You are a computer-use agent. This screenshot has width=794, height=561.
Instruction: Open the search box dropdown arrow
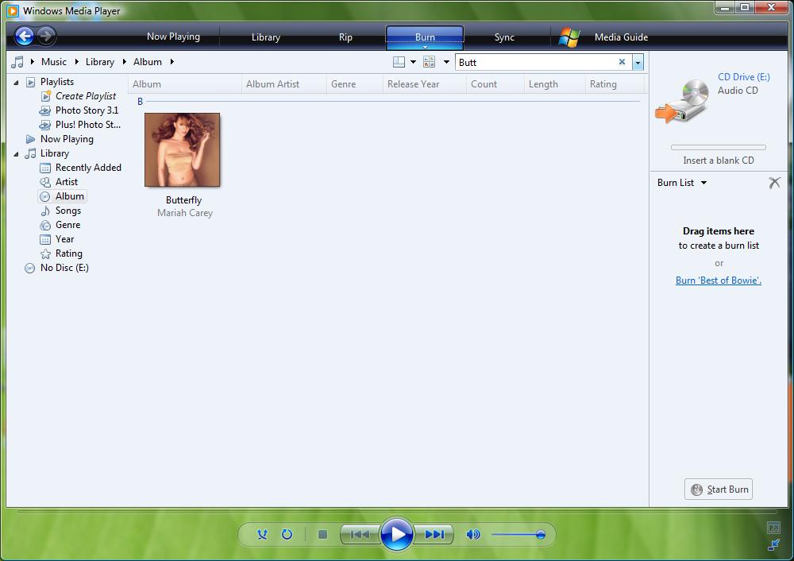[638, 62]
